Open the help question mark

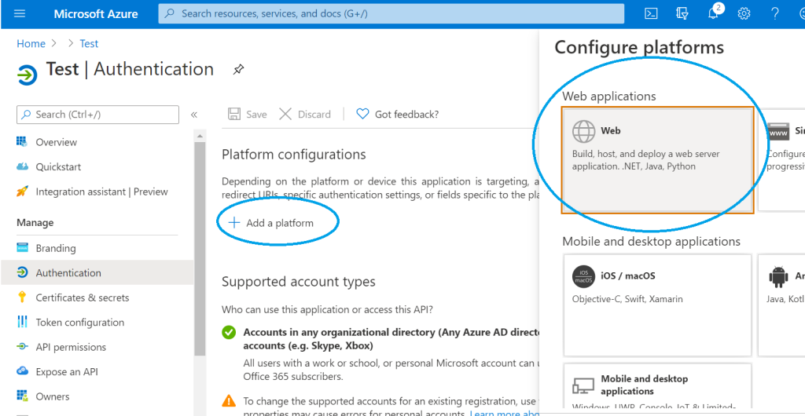coord(775,14)
